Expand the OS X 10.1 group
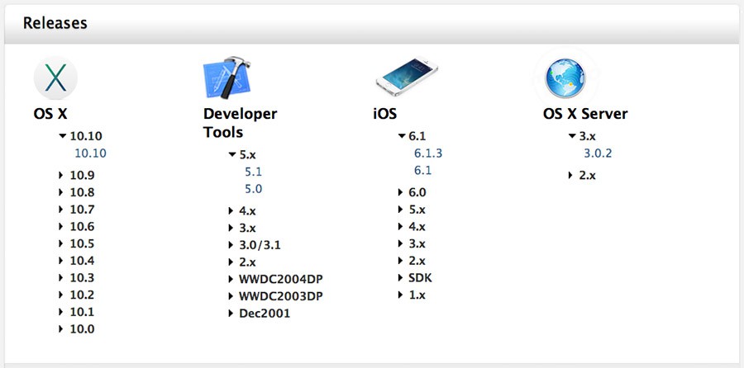Viewport: 744px width, 368px height. coord(60,312)
